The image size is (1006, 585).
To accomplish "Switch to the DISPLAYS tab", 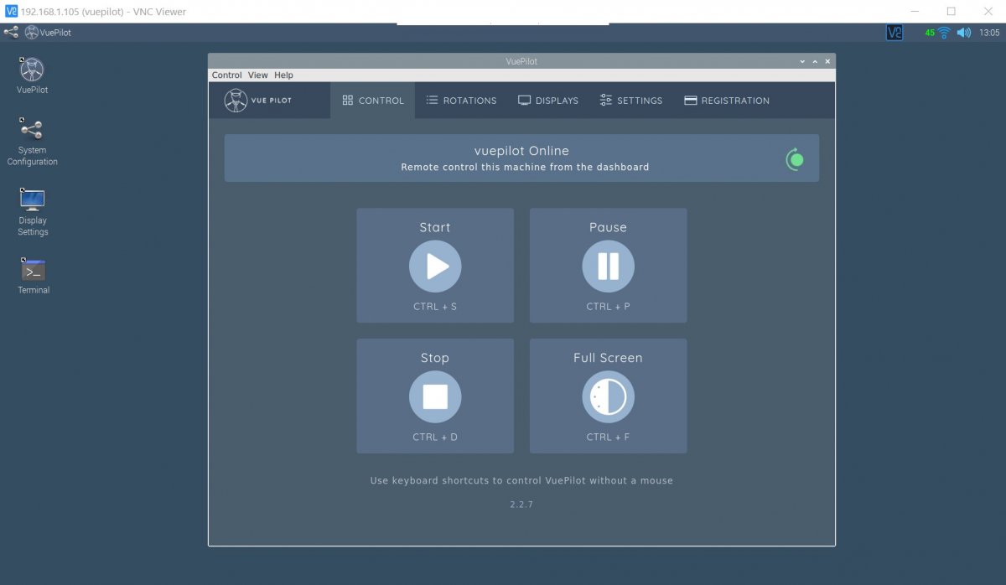I will pyautogui.click(x=548, y=101).
